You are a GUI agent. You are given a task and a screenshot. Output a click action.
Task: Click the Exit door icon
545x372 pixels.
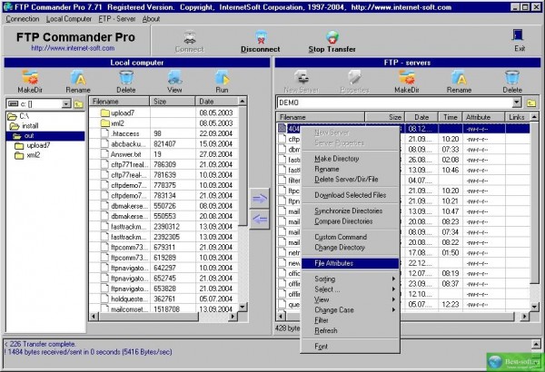click(x=518, y=35)
